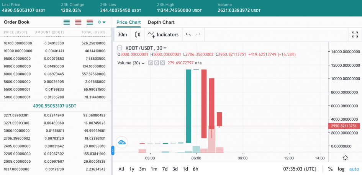Toggle percentage scale mode
362x175 pixels.
pos(330,169)
